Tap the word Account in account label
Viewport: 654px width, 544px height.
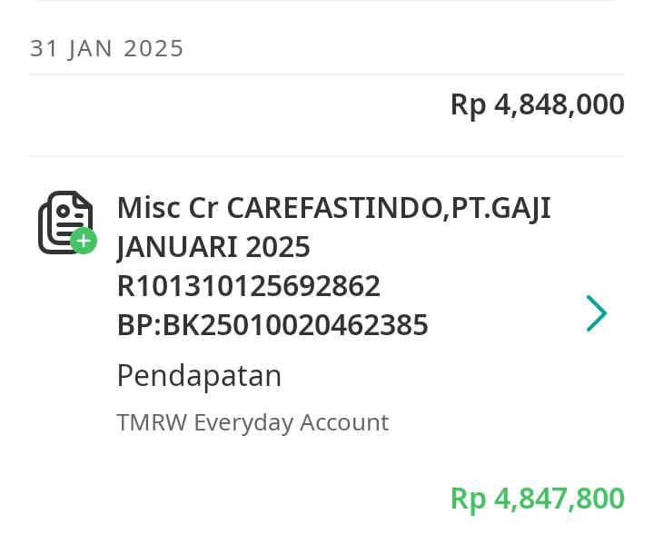(x=344, y=422)
